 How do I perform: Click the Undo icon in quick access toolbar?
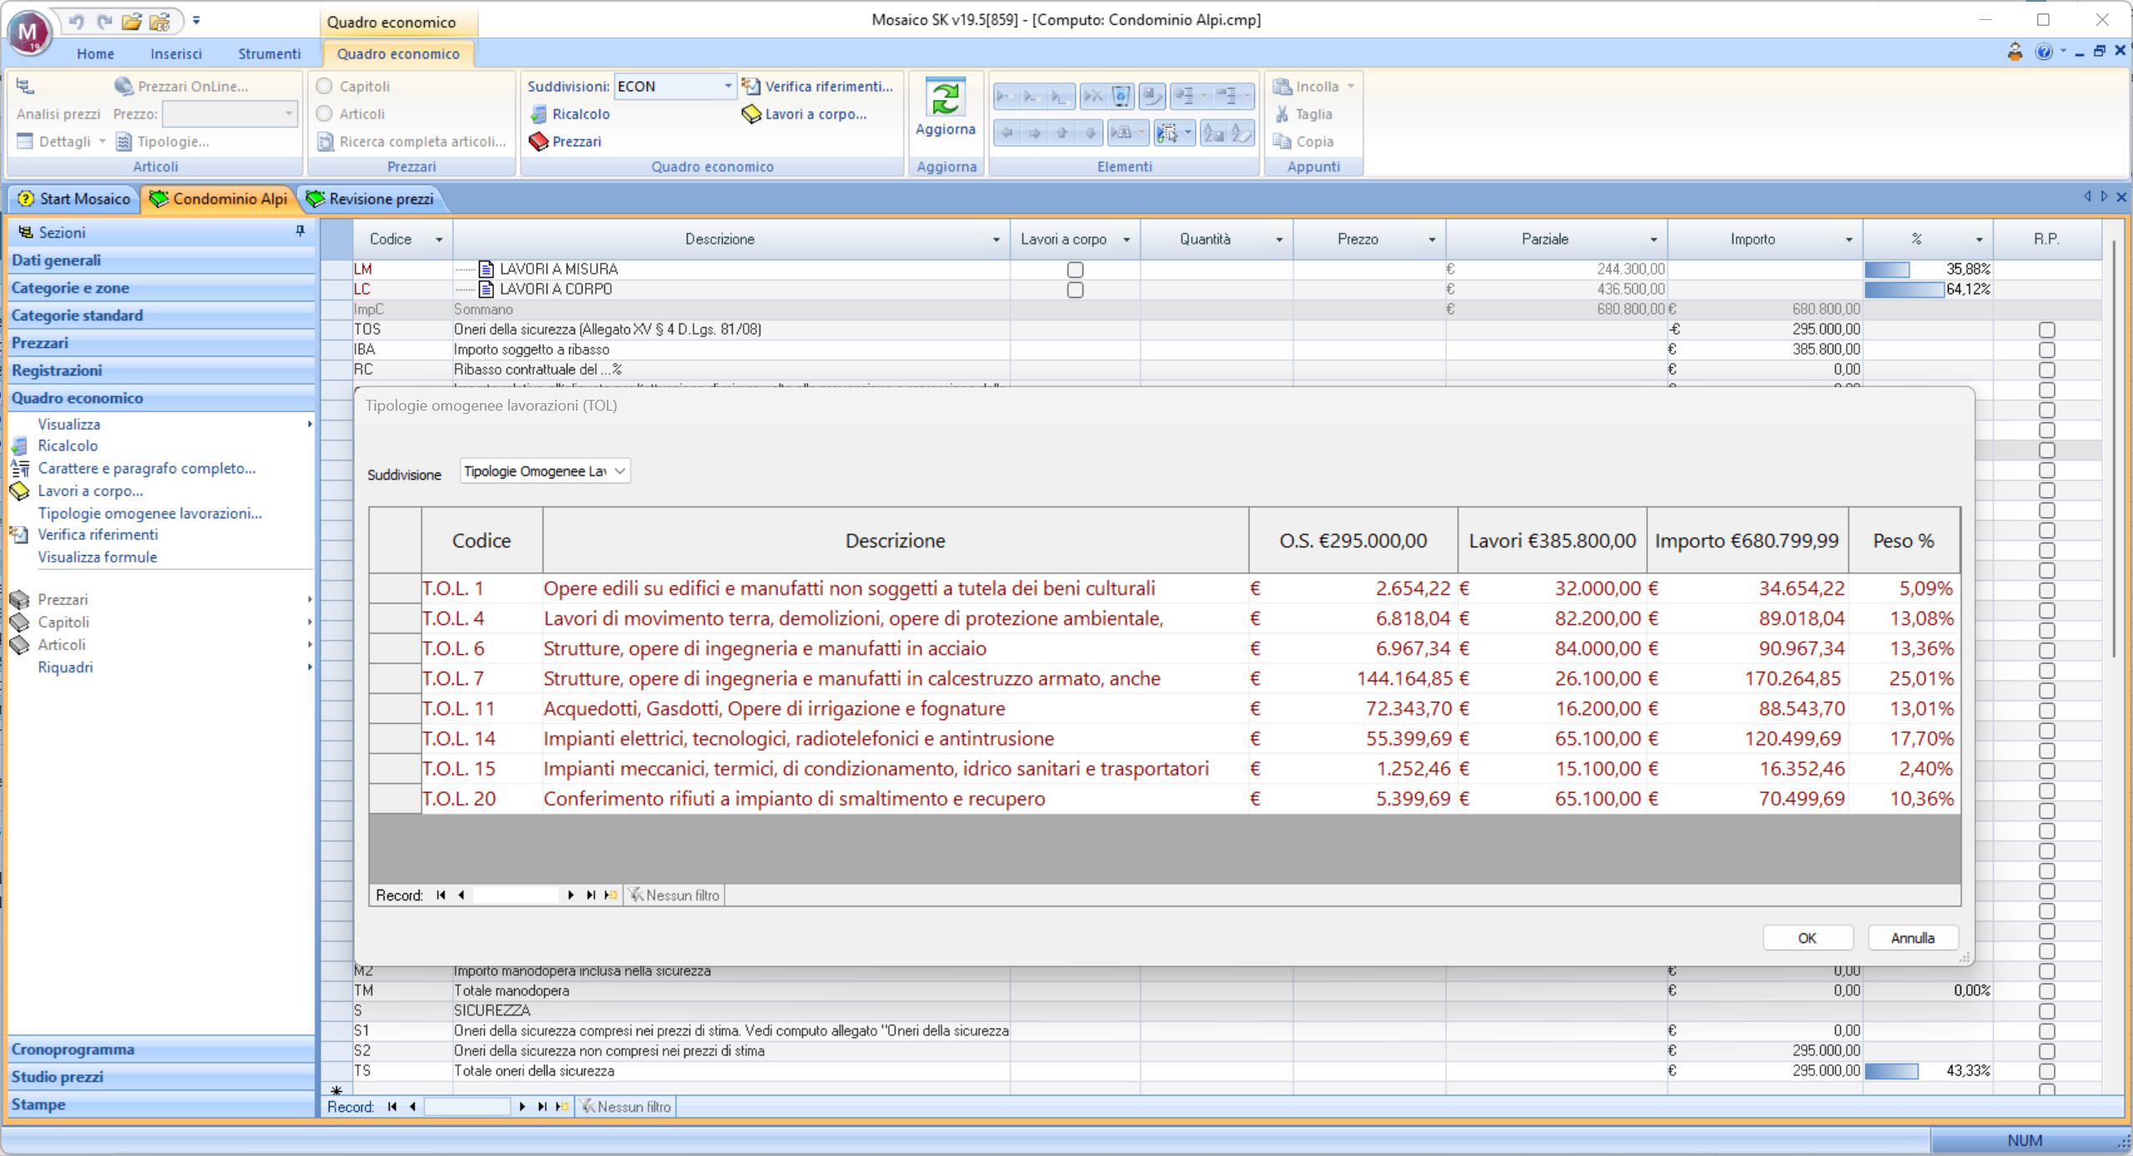[77, 21]
